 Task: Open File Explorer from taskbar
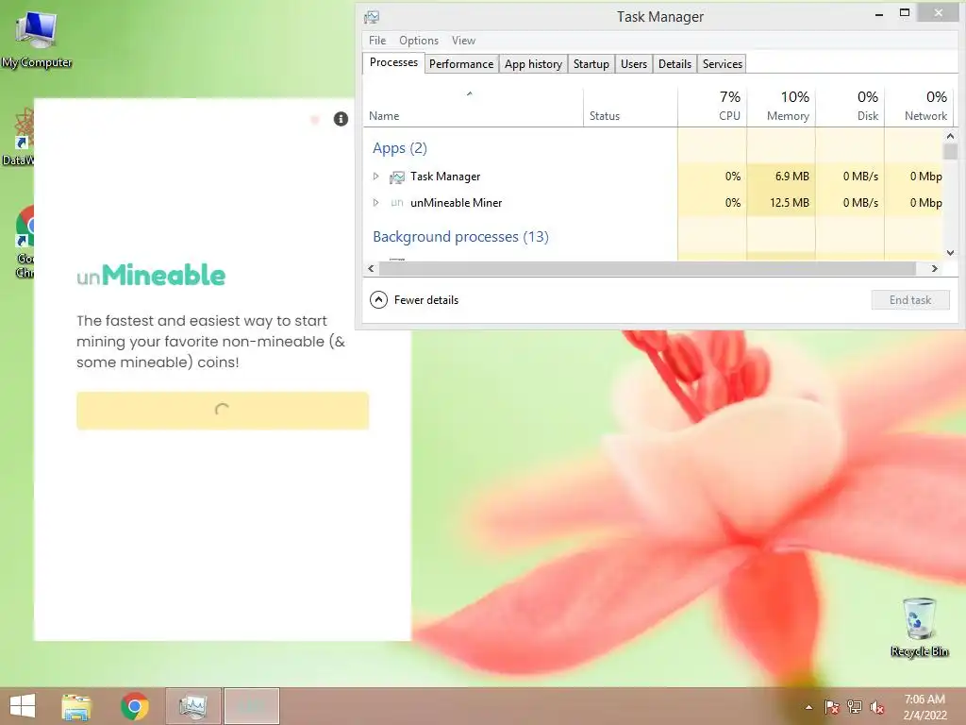[76, 706]
